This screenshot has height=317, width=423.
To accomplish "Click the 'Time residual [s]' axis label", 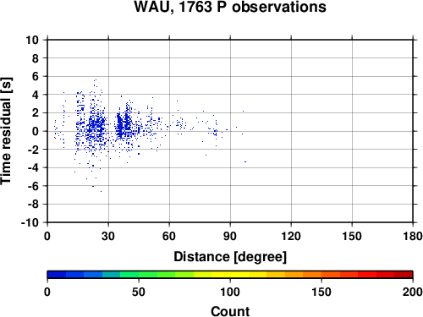I will click(x=7, y=131).
